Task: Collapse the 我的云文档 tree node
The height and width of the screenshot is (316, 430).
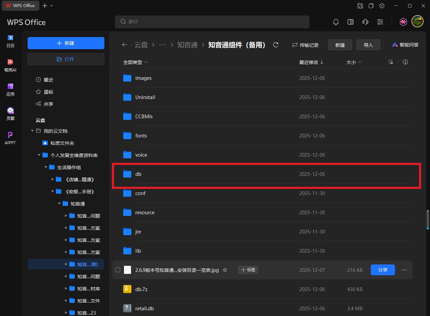Action: click(x=32, y=131)
